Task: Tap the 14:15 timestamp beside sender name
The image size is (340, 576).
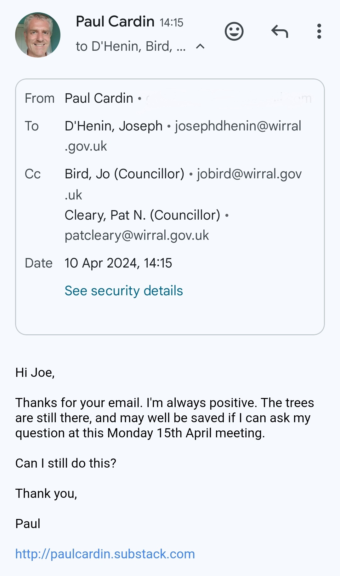Action: [x=171, y=23]
